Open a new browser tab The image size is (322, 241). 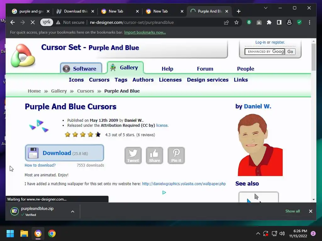point(238,11)
